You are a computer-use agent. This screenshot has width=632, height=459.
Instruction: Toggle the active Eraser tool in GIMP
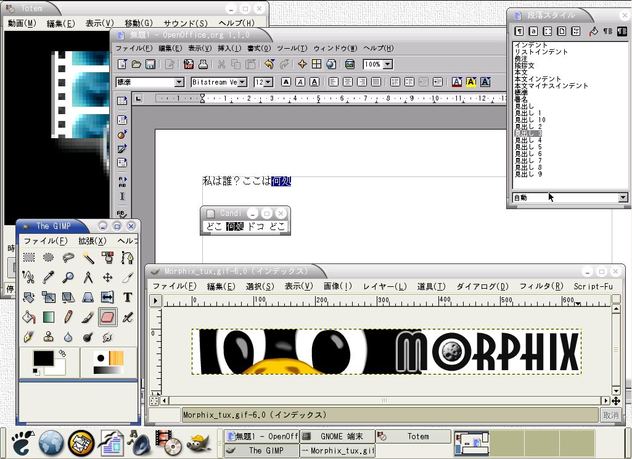108,317
